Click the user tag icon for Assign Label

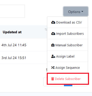[53, 56]
